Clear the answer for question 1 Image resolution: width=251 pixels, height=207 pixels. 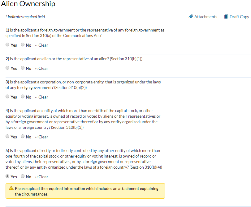(42, 45)
